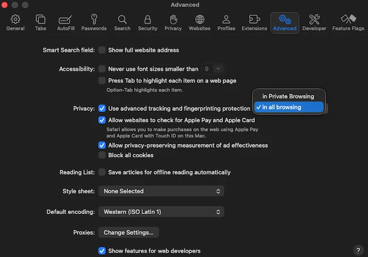The width and height of the screenshot is (368, 257).
Task: Open the Extensions settings pane
Action: (254, 23)
